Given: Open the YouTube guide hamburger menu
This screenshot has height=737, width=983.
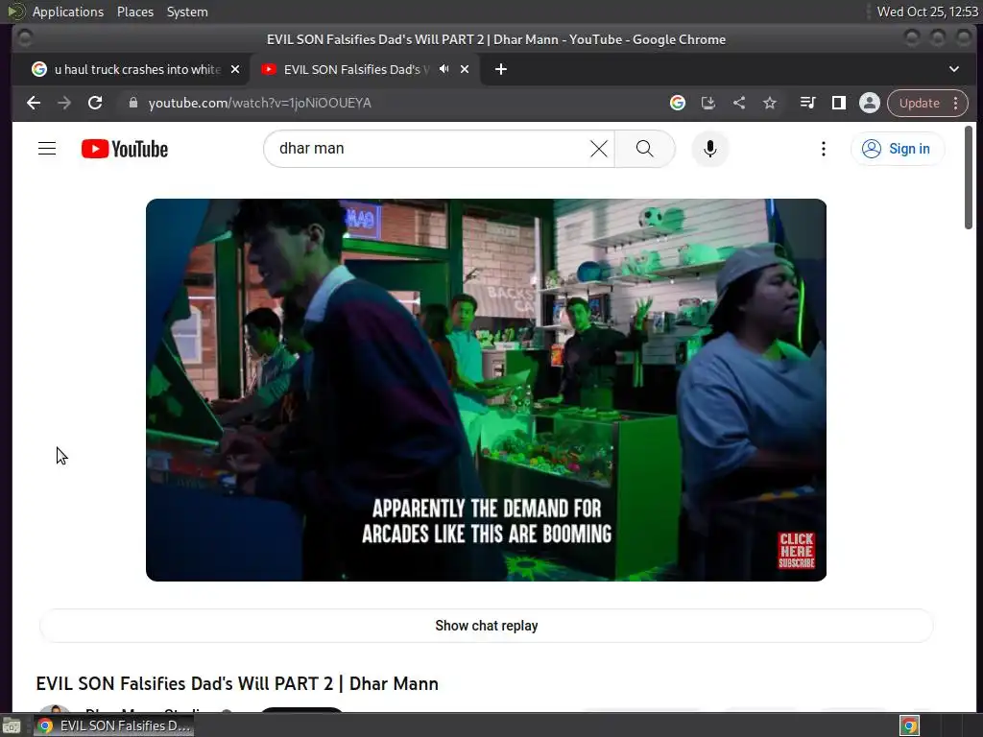Looking at the screenshot, I should [x=47, y=149].
